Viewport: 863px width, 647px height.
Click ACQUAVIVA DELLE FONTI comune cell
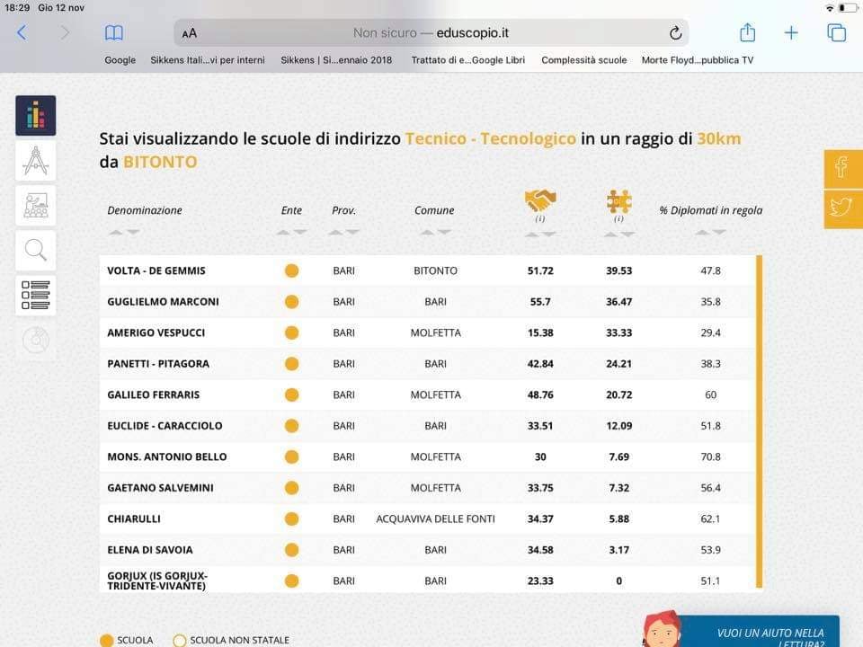click(x=435, y=518)
